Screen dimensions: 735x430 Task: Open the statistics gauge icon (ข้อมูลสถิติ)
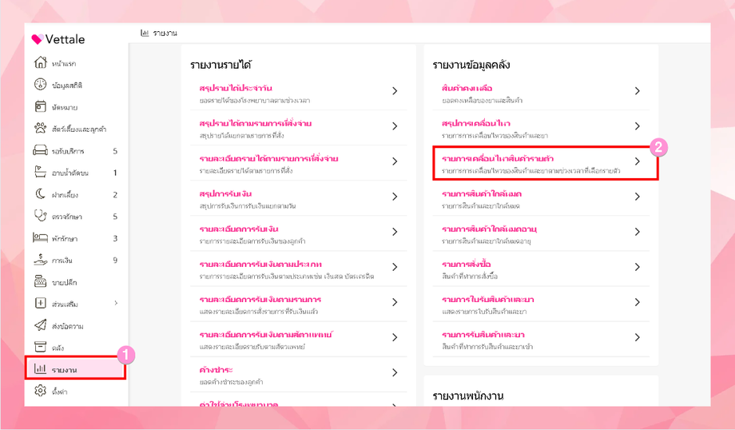pos(41,85)
